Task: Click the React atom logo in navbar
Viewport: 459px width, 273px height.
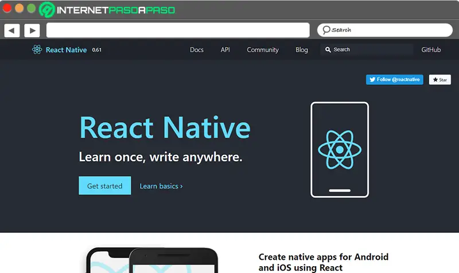Action: pyautogui.click(x=37, y=49)
